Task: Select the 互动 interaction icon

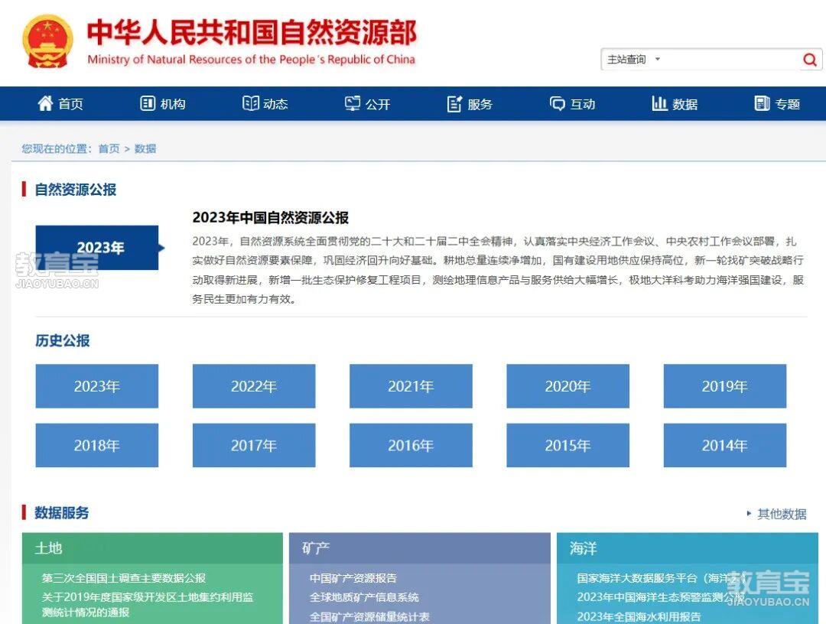Action: point(558,103)
